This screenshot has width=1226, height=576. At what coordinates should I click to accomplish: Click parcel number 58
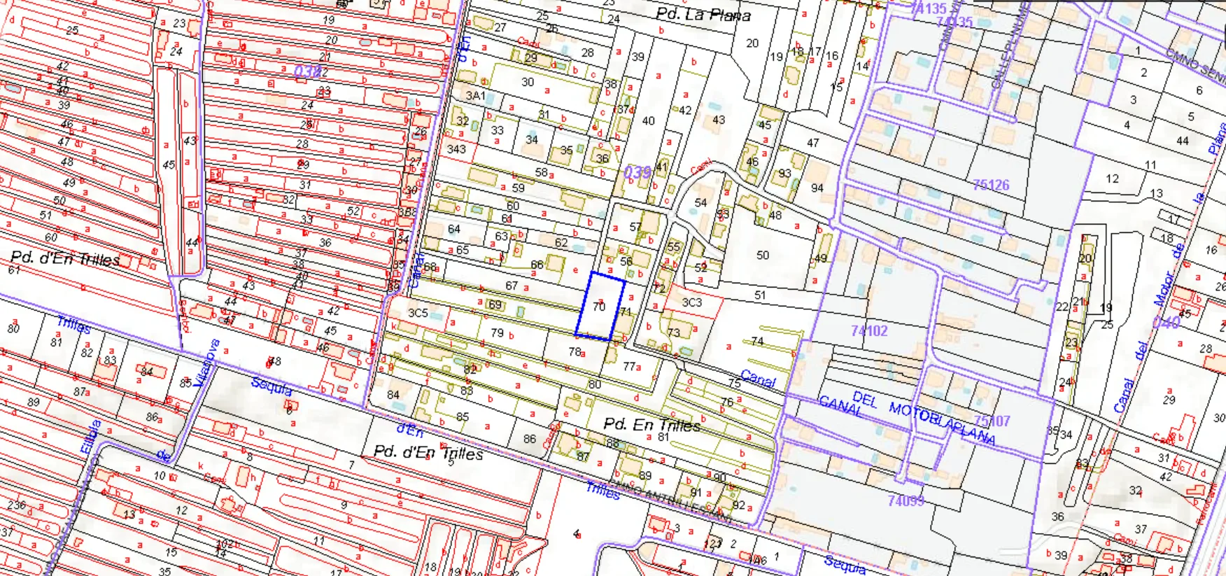pyautogui.click(x=542, y=172)
